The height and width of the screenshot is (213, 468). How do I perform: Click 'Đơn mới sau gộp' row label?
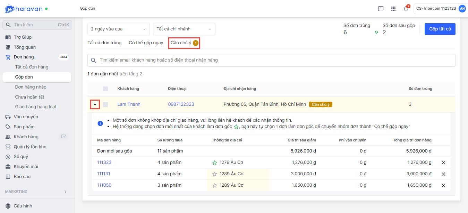(114, 151)
